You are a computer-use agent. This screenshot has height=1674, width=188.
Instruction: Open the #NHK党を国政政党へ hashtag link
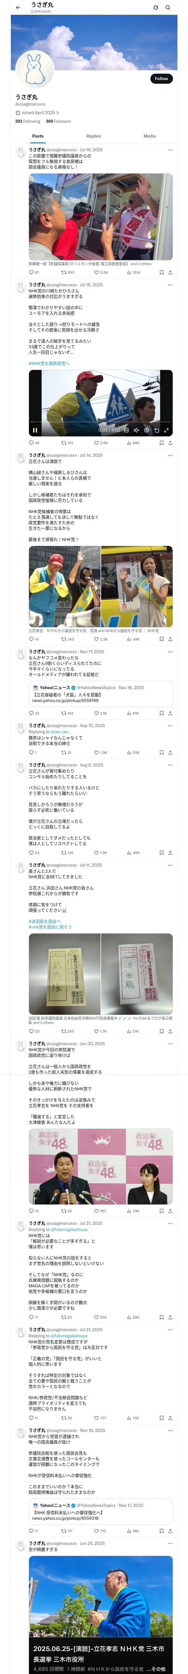point(49,363)
